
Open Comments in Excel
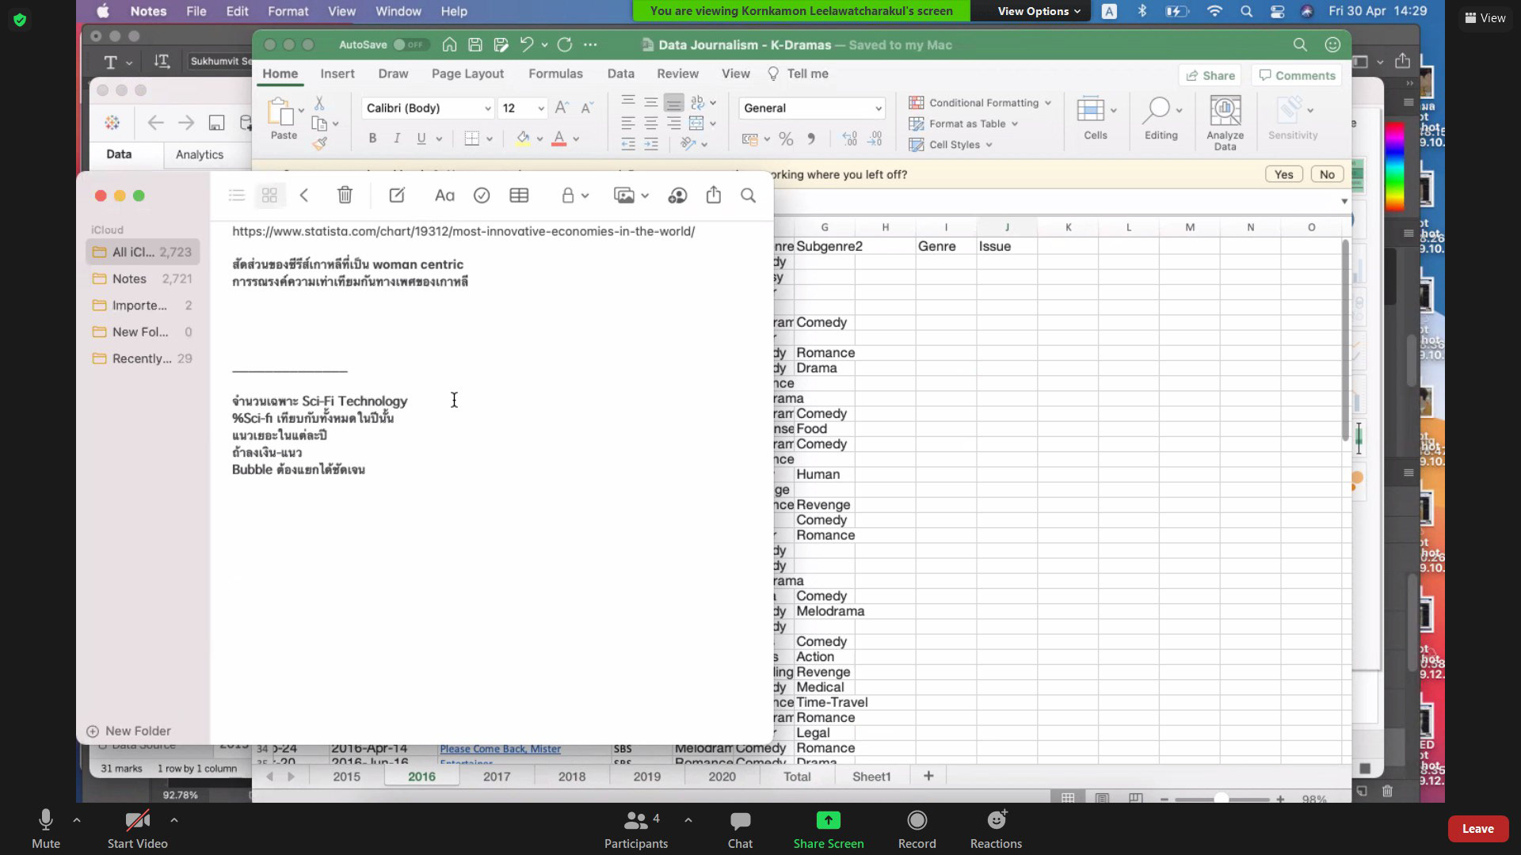click(1298, 75)
